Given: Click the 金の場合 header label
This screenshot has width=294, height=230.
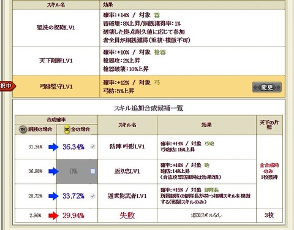Looking at the screenshot, I should 80,129.
